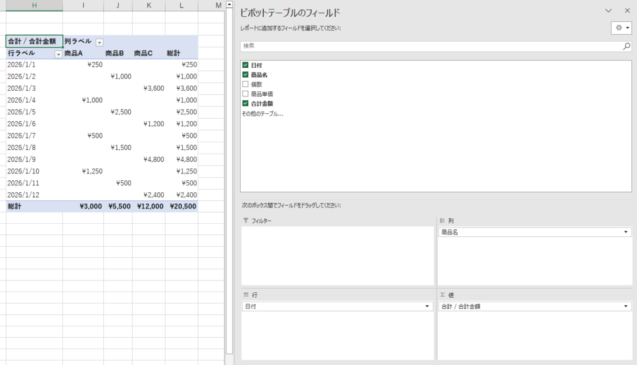
Task: Close the PivotTable Fields pane
Action: (x=626, y=11)
